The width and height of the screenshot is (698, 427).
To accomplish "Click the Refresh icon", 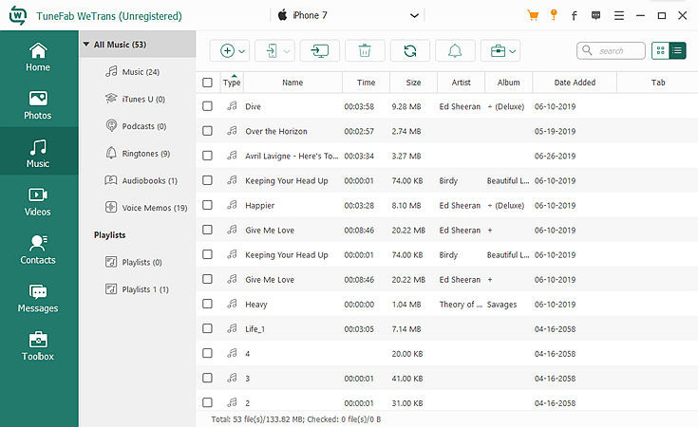I will [410, 50].
